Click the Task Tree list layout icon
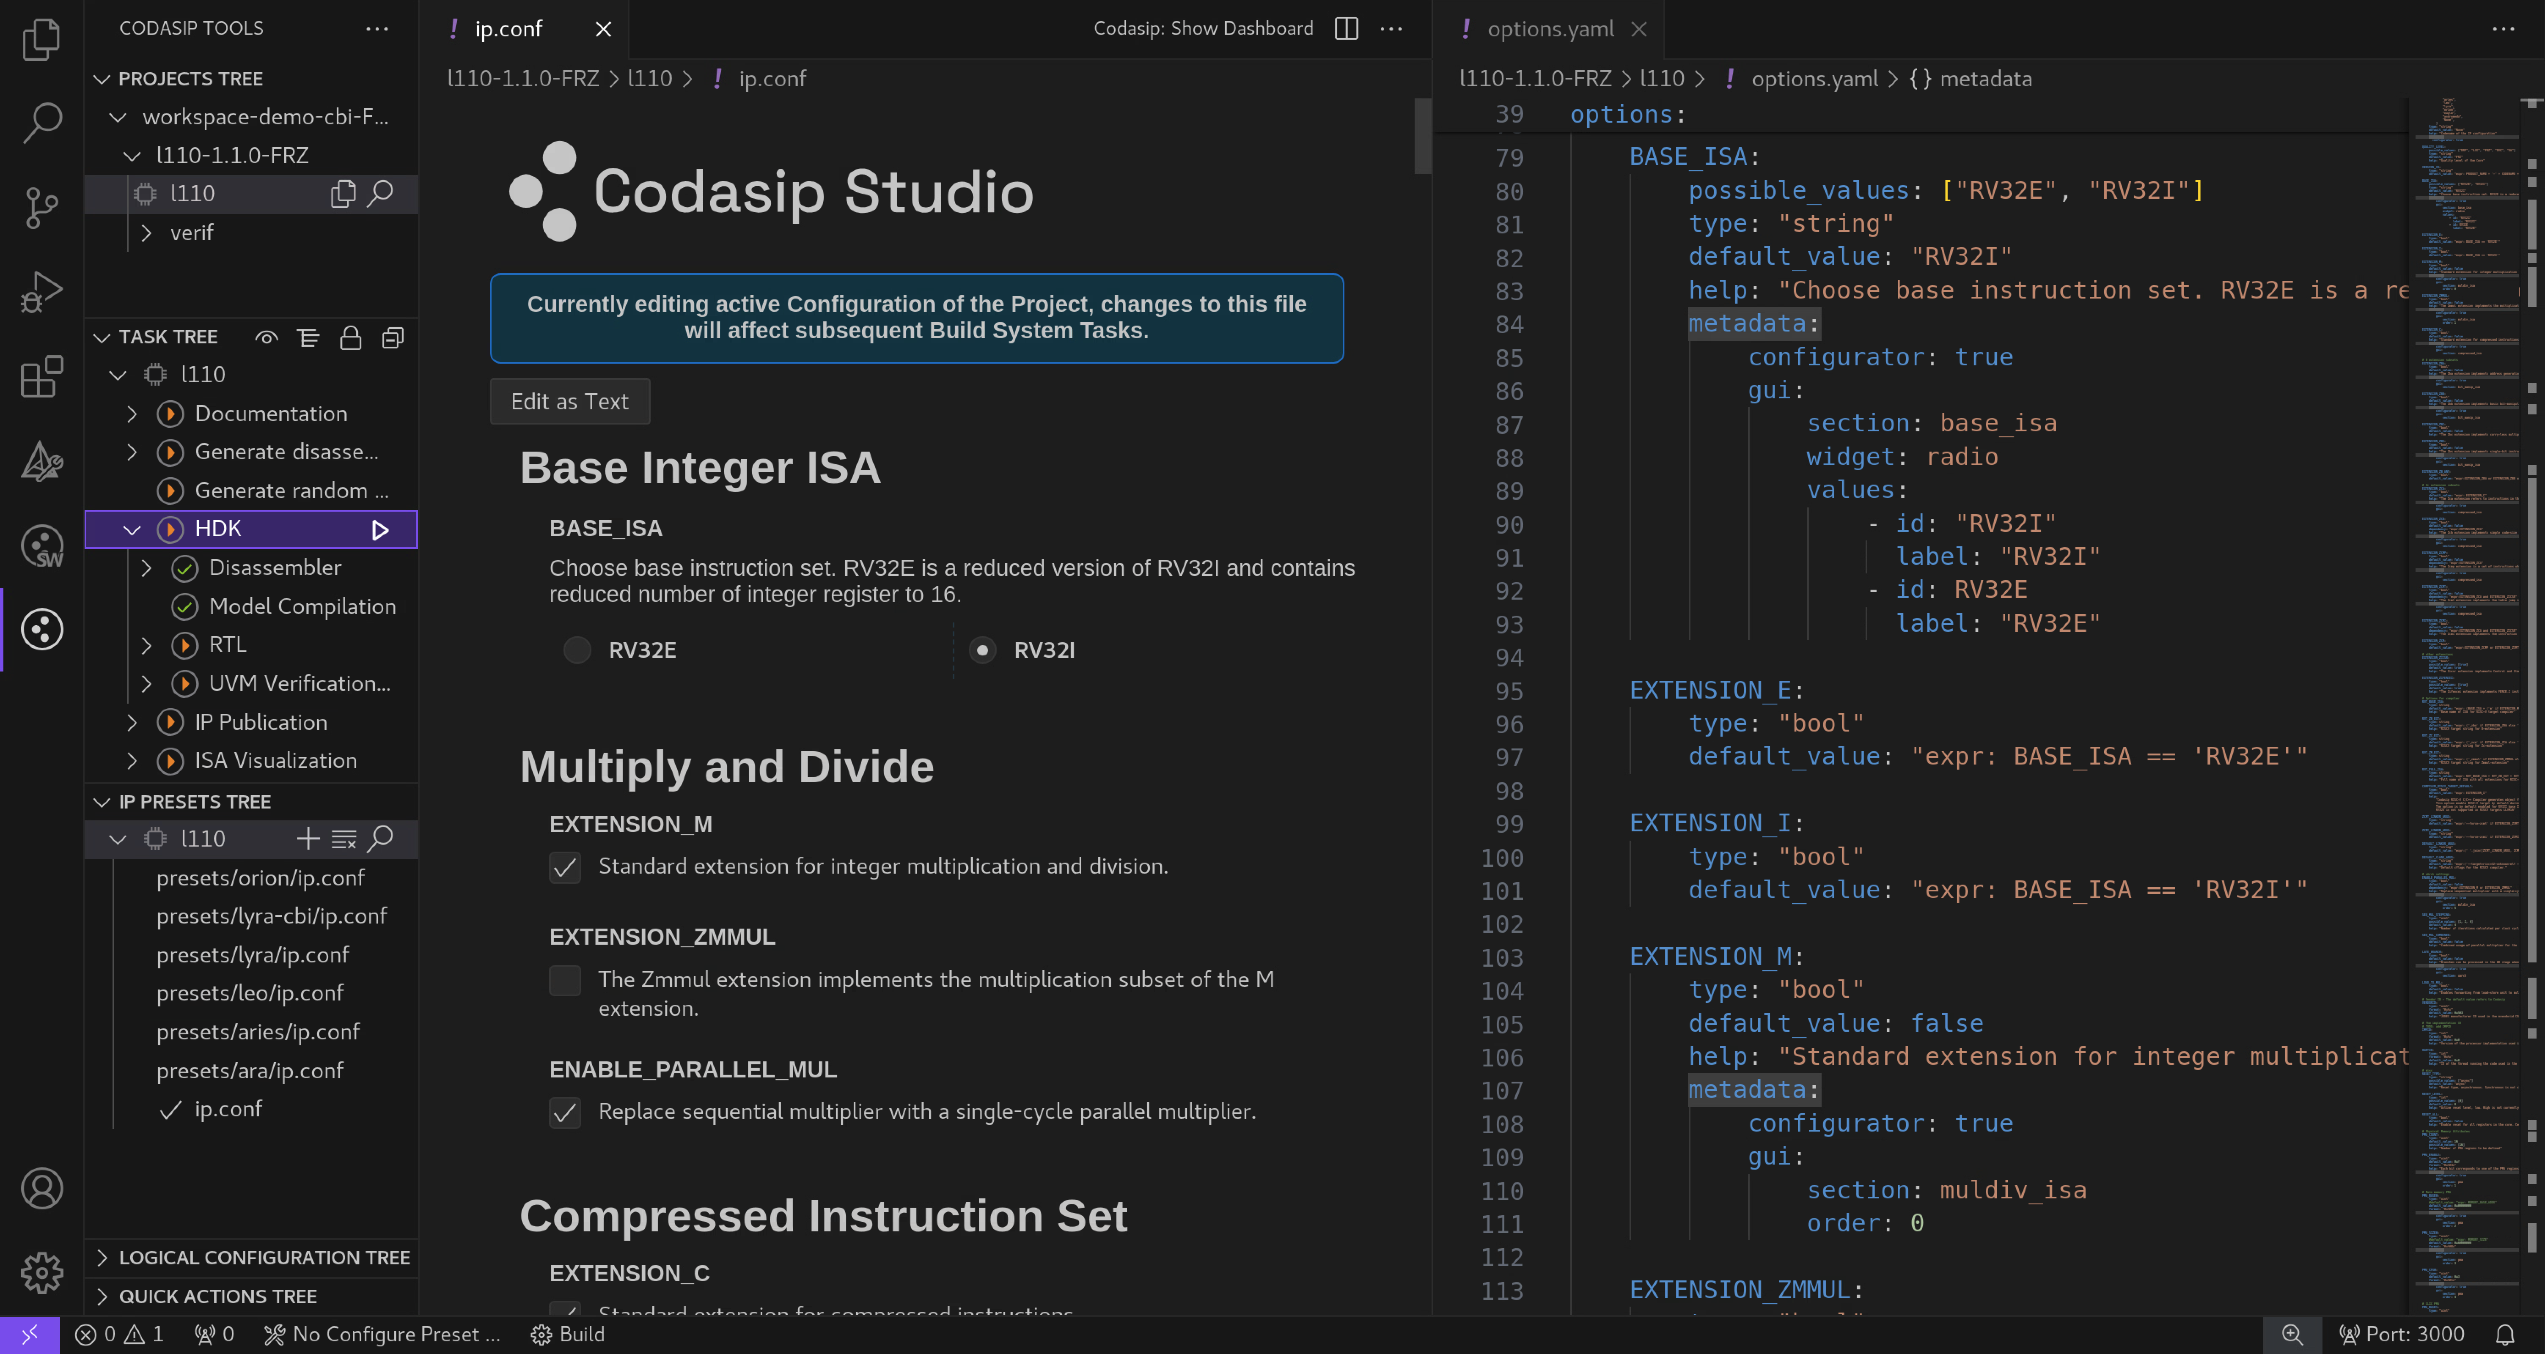The height and width of the screenshot is (1354, 2545). point(308,338)
